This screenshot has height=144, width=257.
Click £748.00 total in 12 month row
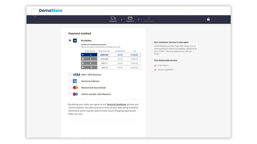134,68
